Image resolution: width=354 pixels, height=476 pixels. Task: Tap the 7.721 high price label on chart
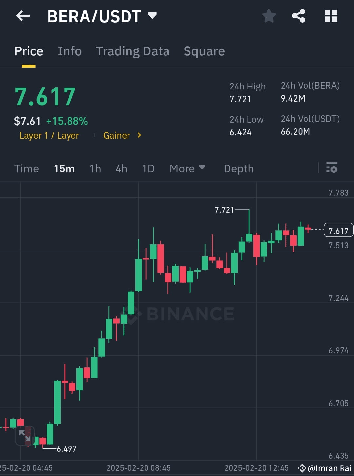[224, 210]
